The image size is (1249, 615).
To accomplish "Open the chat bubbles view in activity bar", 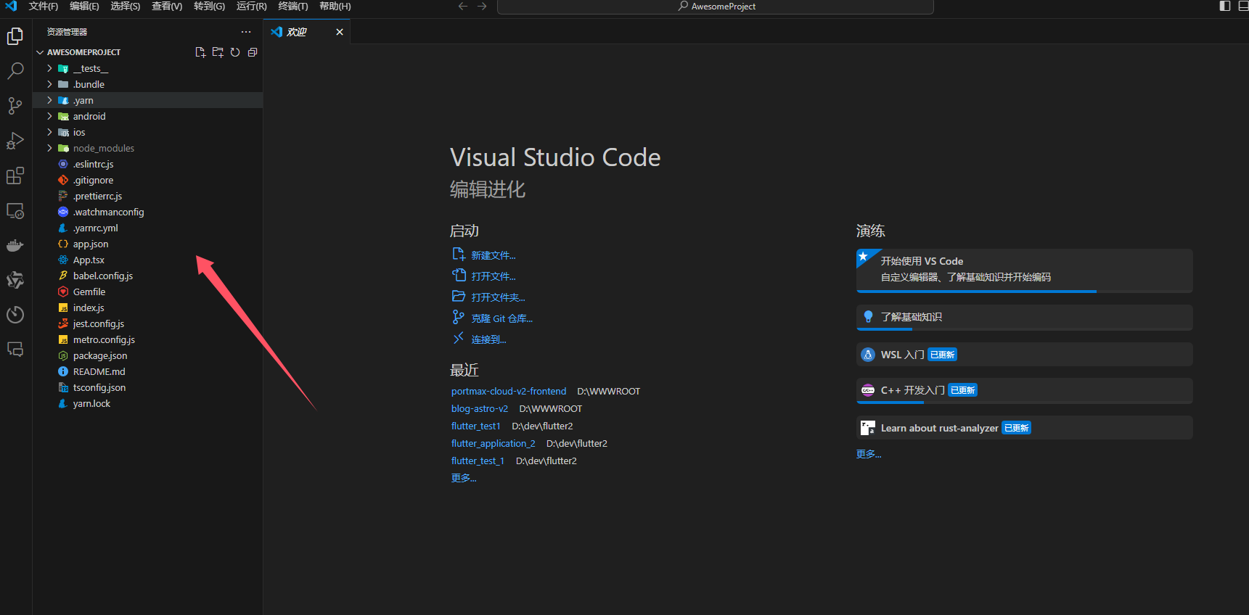I will [x=15, y=350].
